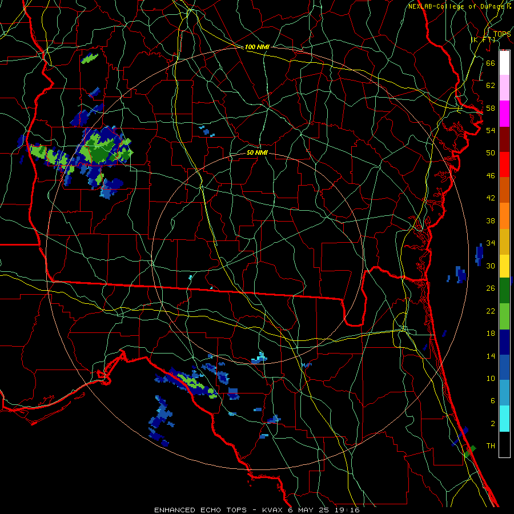This screenshot has height=514, width=514.
Task: Click the 'NEXLAB-College of DuPage' credit text
Action: 456,6
